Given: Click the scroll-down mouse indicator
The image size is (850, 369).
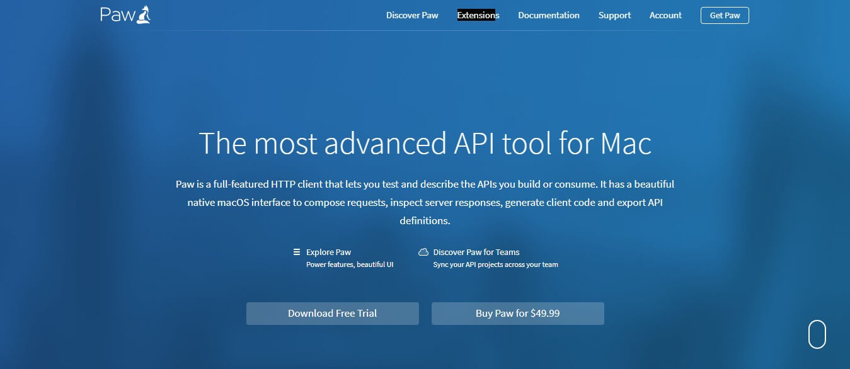Looking at the screenshot, I should pos(817,334).
